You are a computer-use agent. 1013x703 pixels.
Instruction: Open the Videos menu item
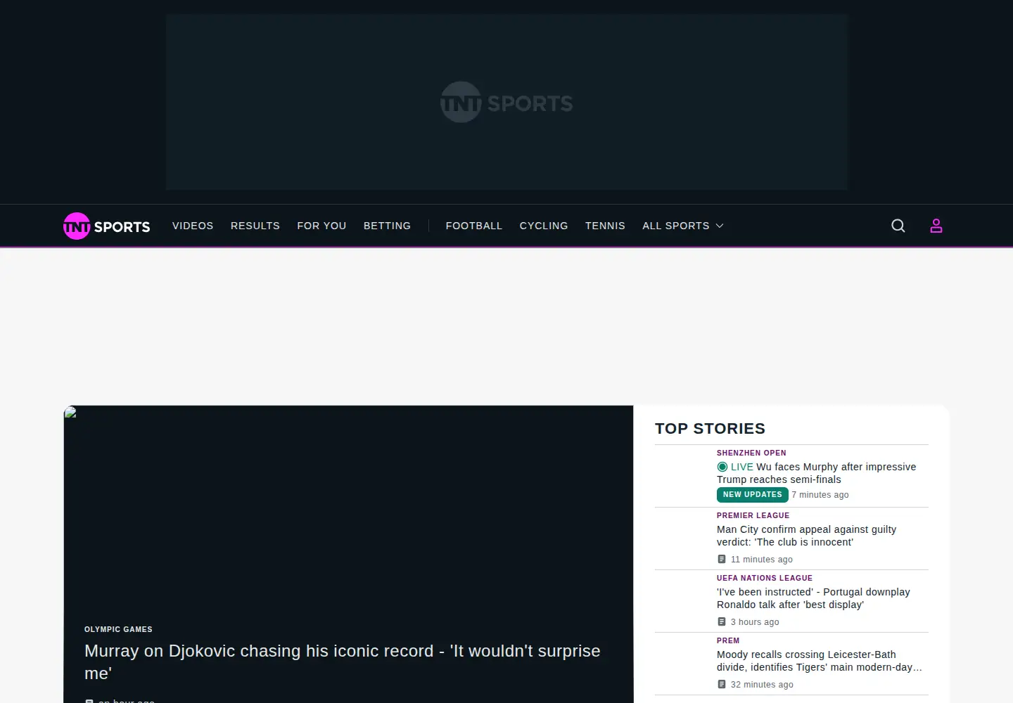pos(193,226)
